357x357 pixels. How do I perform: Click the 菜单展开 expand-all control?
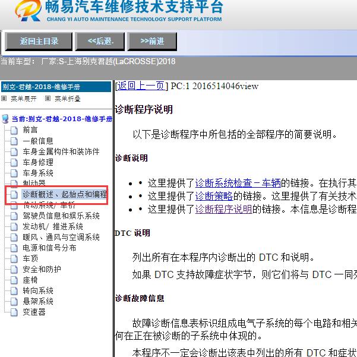point(24,99)
